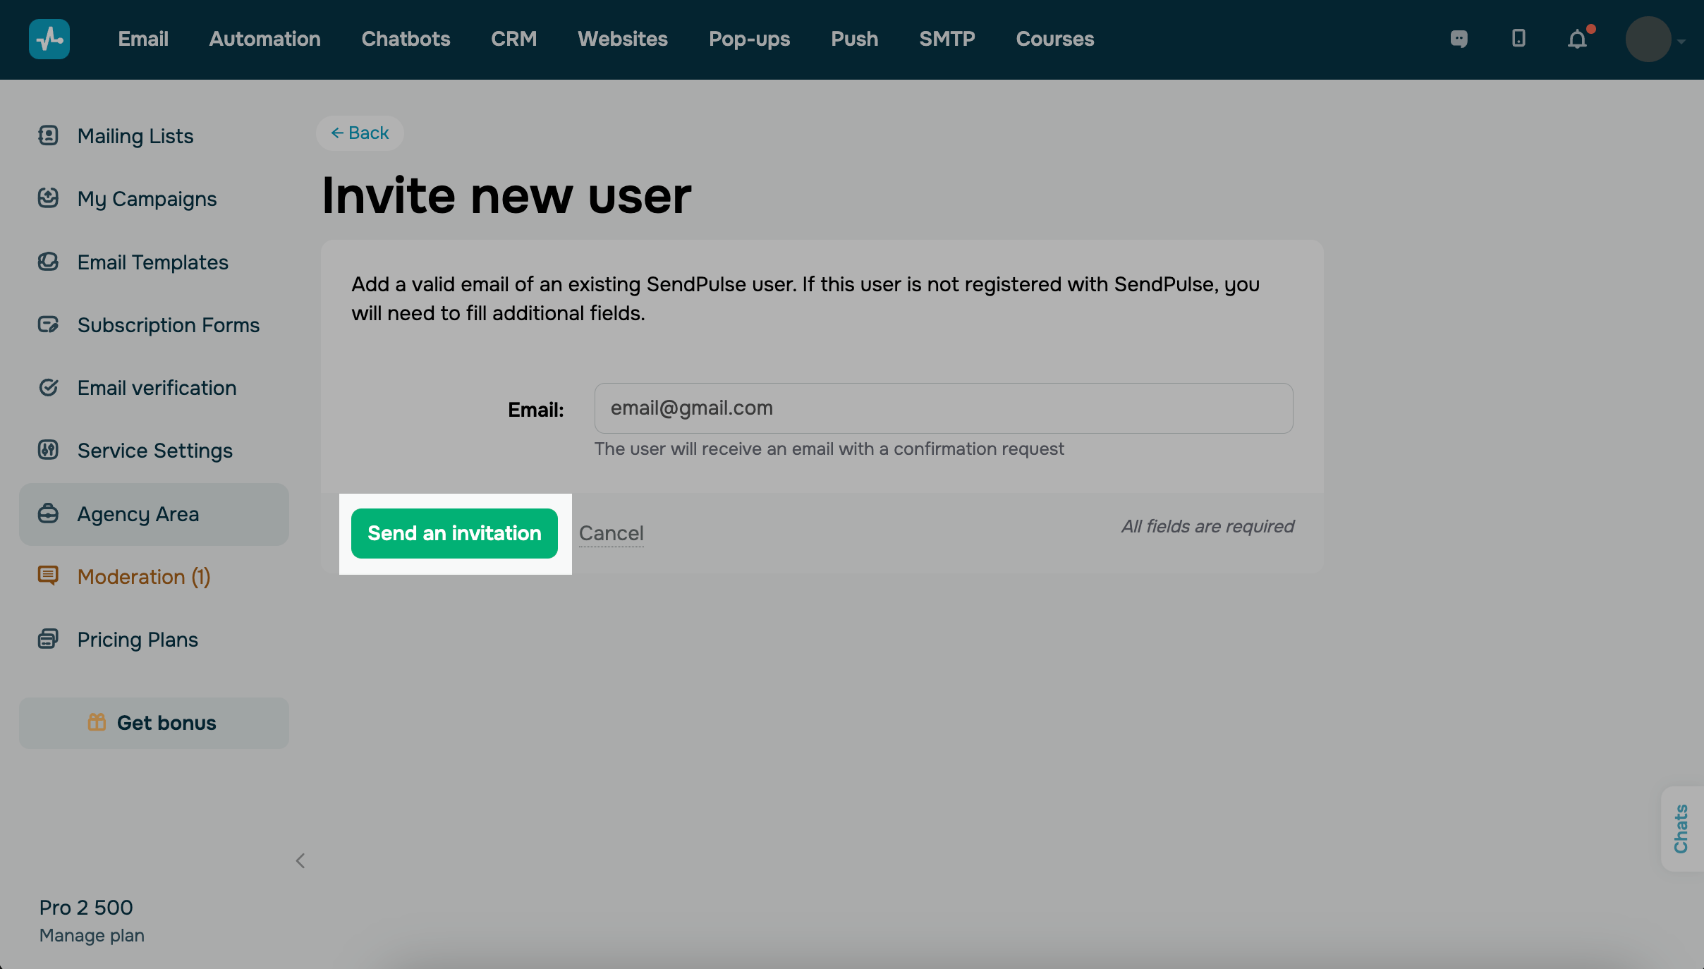The image size is (1704, 969).
Task: Click the gift icon on Get bonus
Action: (97, 722)
